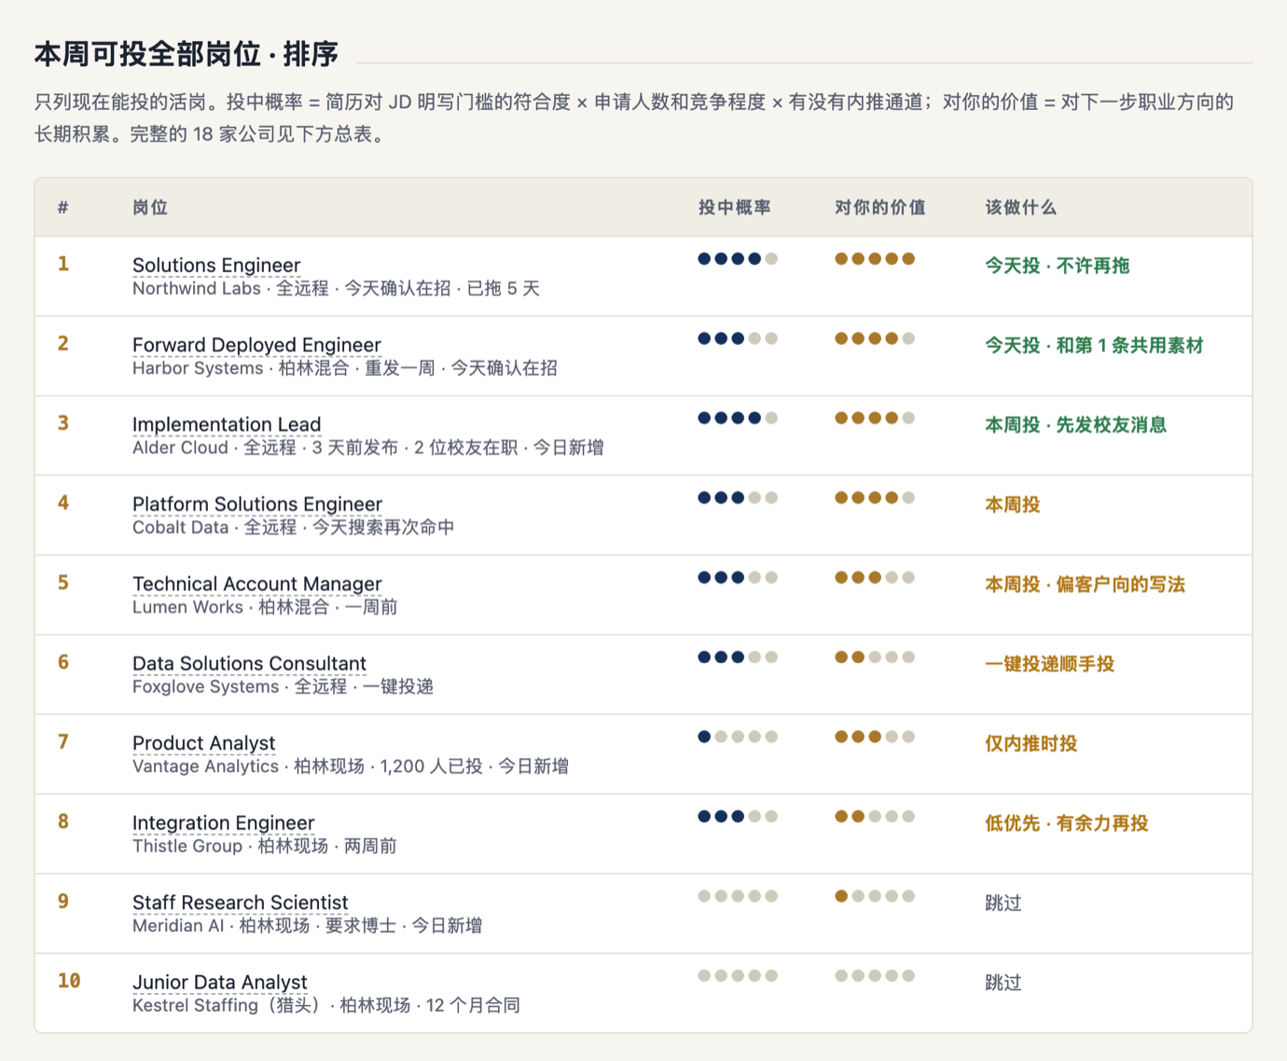Click the action text "本周投 · 偏客户向的写法"

point(1086,585)
